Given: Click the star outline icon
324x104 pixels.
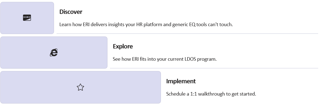Looking at the screenshot, I should tap(80, 87).
